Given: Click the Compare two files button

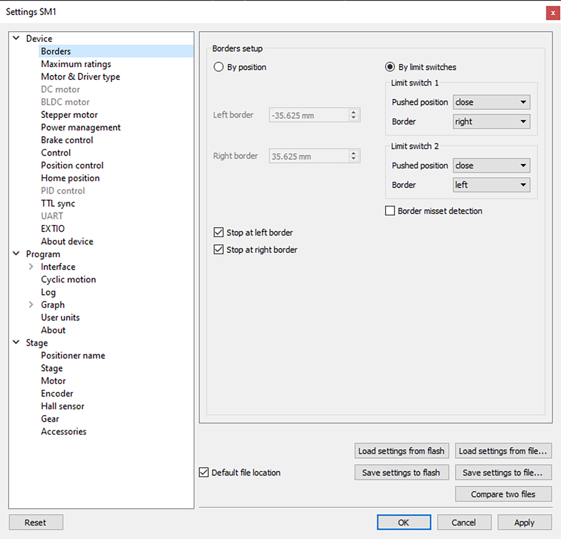Looking at the screenshot, I should (503, 494).
